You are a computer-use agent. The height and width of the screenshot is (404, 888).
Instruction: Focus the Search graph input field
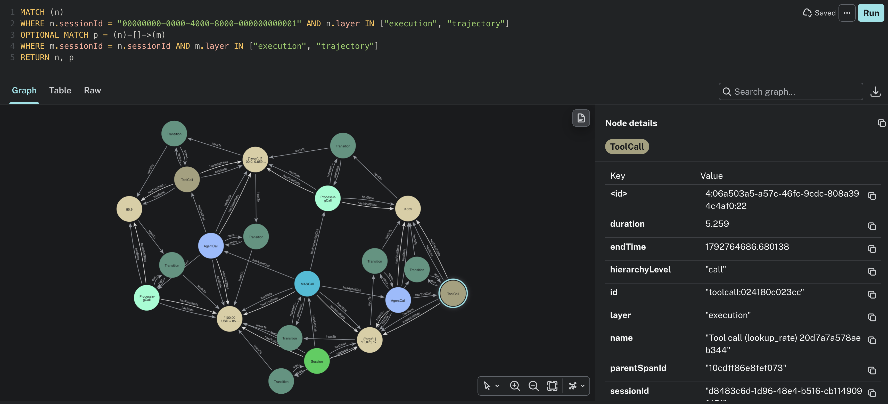pyautogui.click(x=791, y=91)
